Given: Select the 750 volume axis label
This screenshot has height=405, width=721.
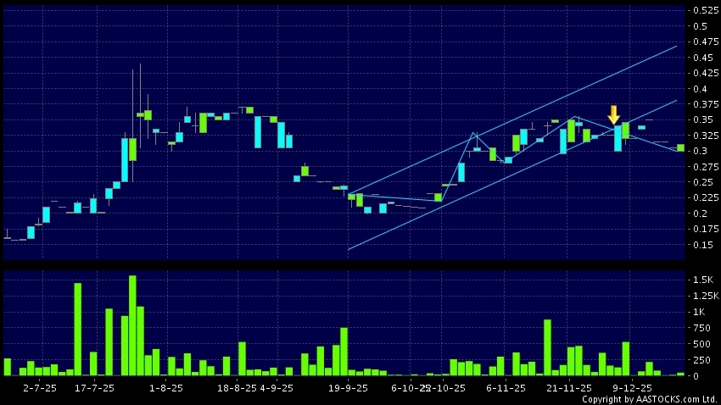Looking at the screenshot, I should (698, 328).
